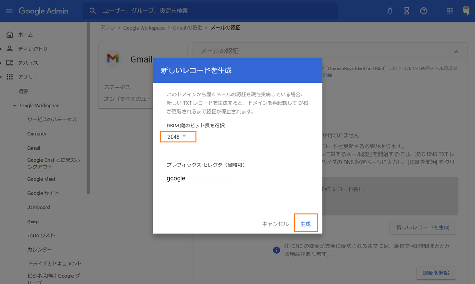This screenshot has width=475, height=284.
Task: Open Keep in sidebar
Action: [x=33, y=221]
